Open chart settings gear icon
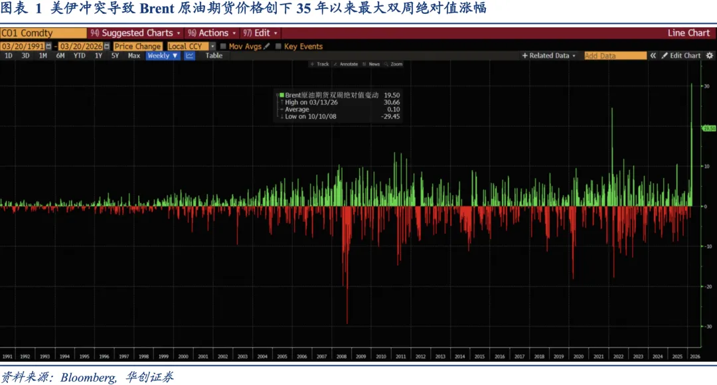 pos(709,56)
